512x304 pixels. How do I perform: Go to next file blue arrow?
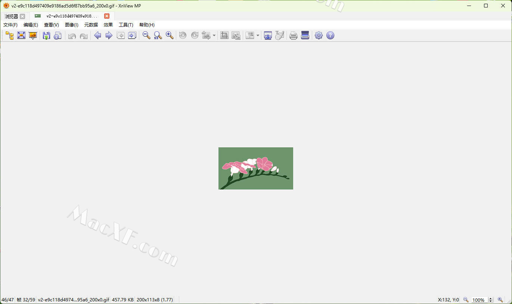point(109,35)
